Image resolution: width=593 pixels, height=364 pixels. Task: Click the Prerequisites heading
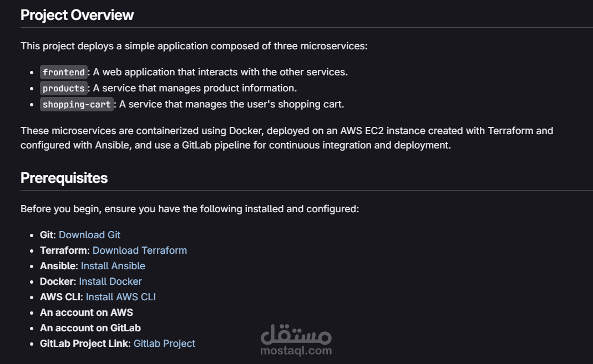[x=64, y=178]
